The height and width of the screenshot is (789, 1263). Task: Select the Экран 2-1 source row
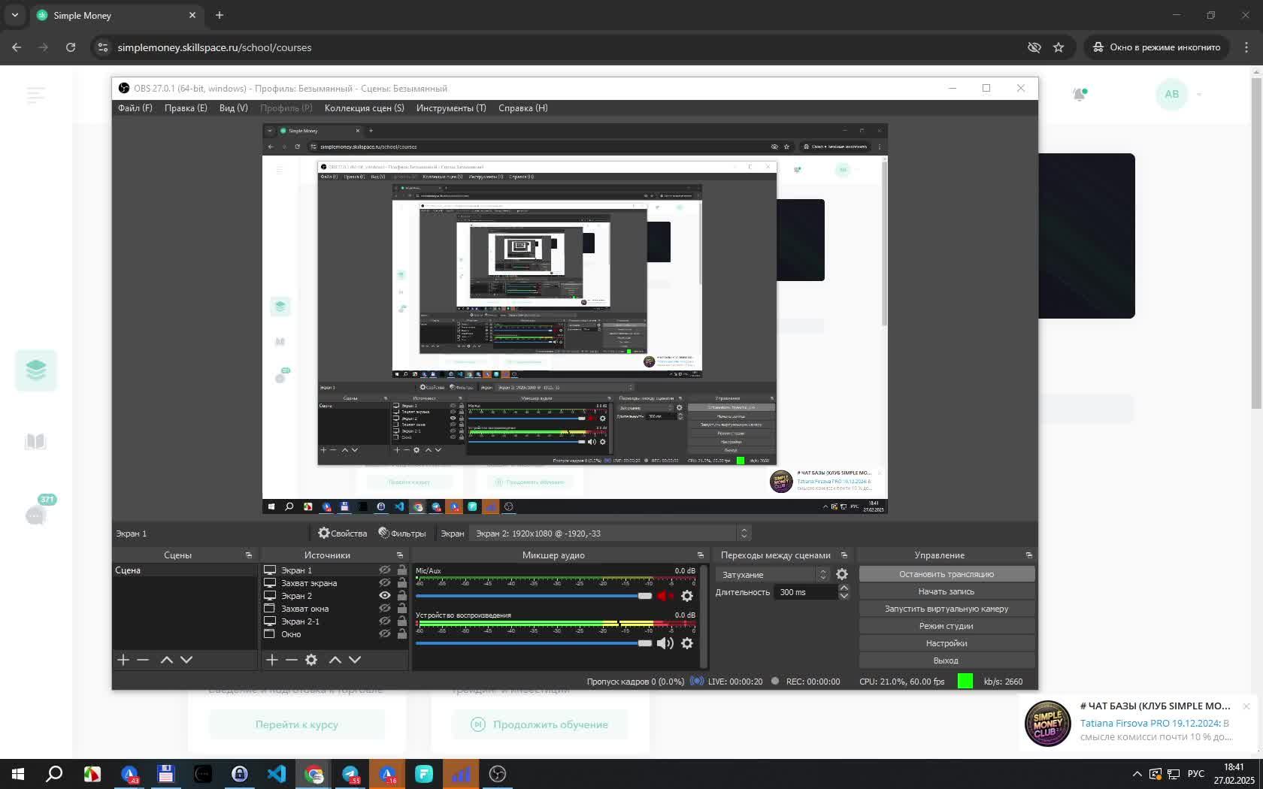335,621
